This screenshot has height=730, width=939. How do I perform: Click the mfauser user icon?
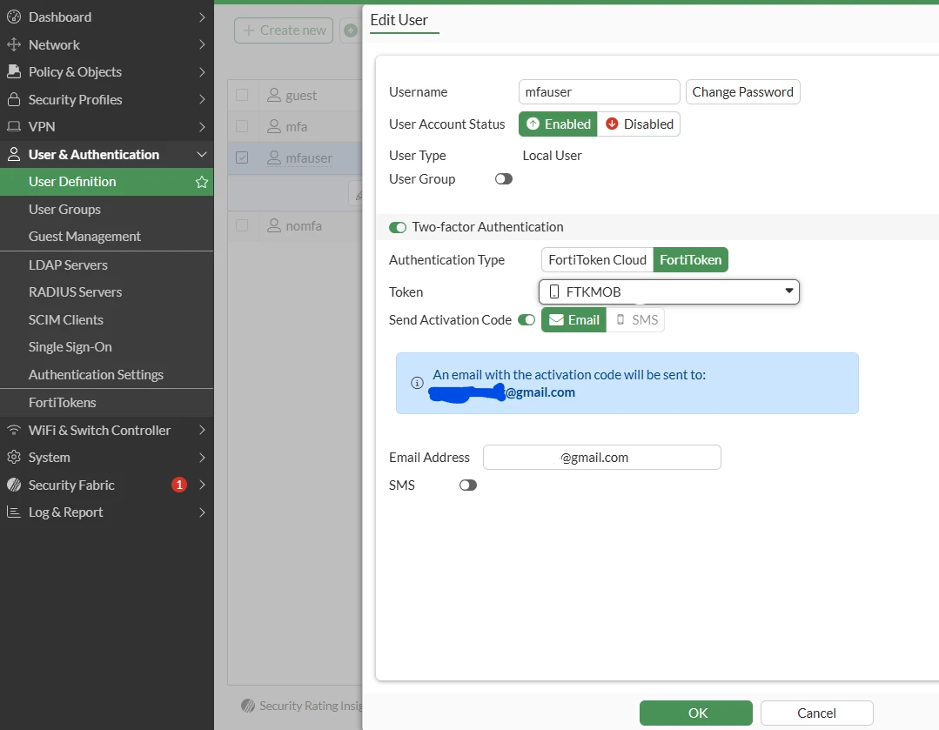click(273, 157)
